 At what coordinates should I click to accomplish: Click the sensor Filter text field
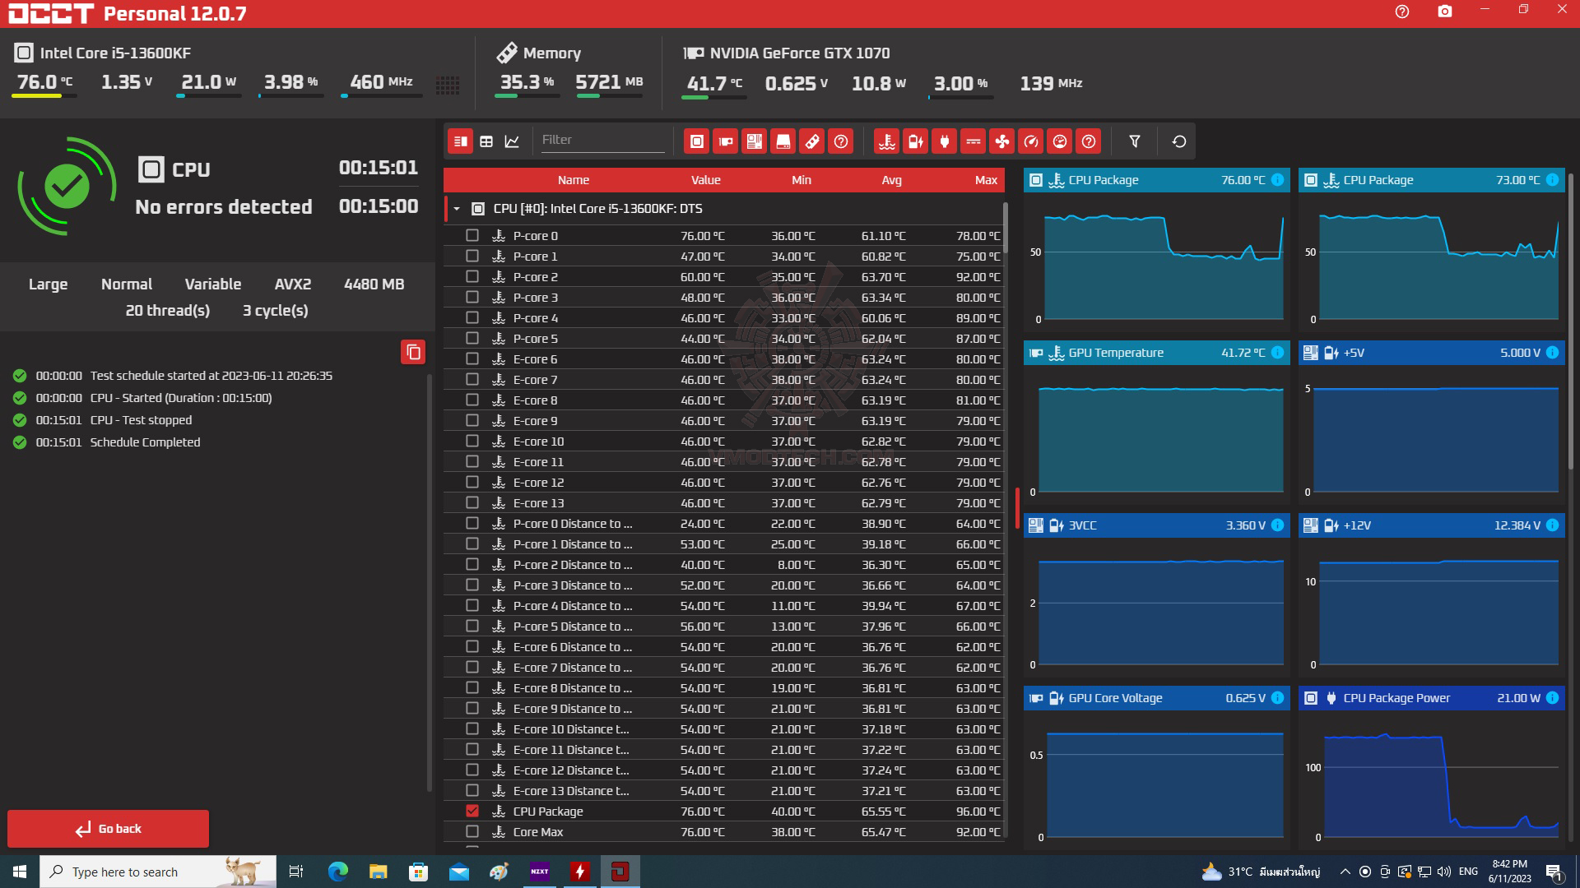tap(602, 140)
